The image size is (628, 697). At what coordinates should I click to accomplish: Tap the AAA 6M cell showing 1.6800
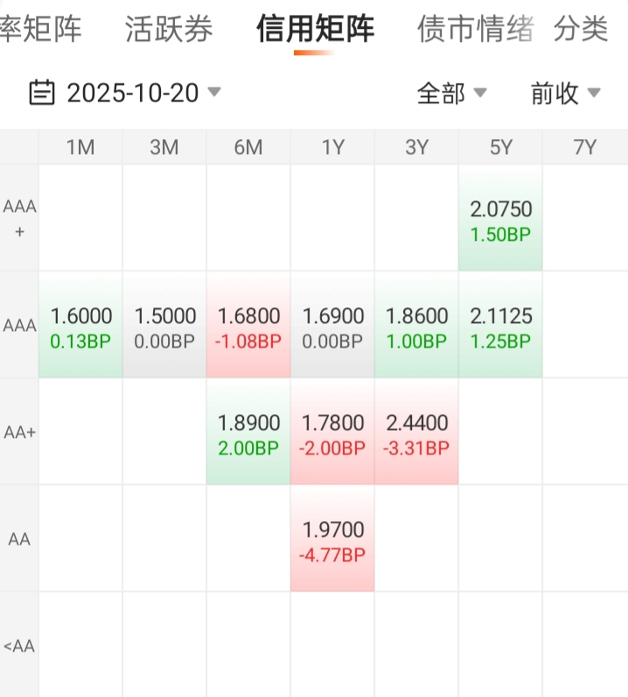point(248,327)
